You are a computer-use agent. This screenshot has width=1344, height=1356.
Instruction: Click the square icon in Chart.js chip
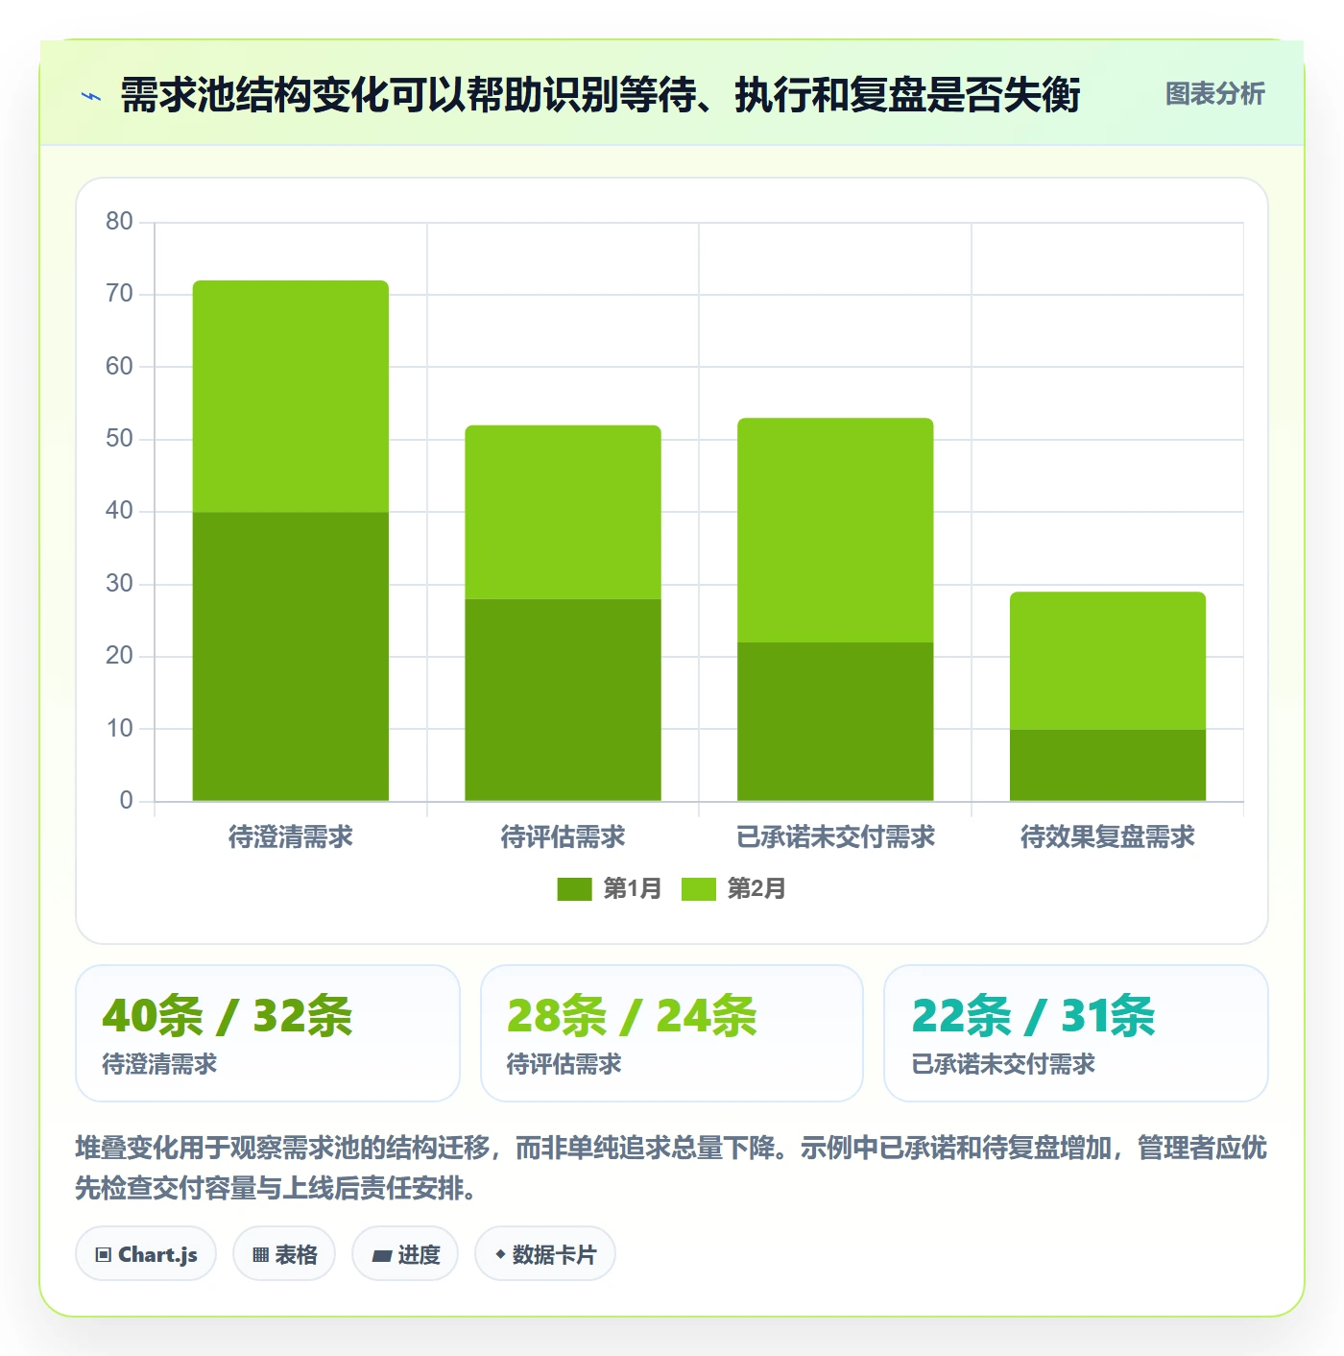[104, 1254]
